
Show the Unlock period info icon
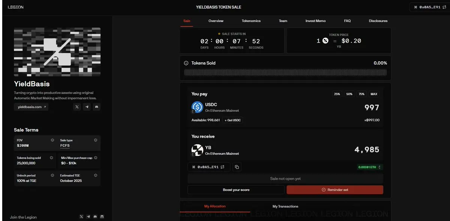click(52, 175)
